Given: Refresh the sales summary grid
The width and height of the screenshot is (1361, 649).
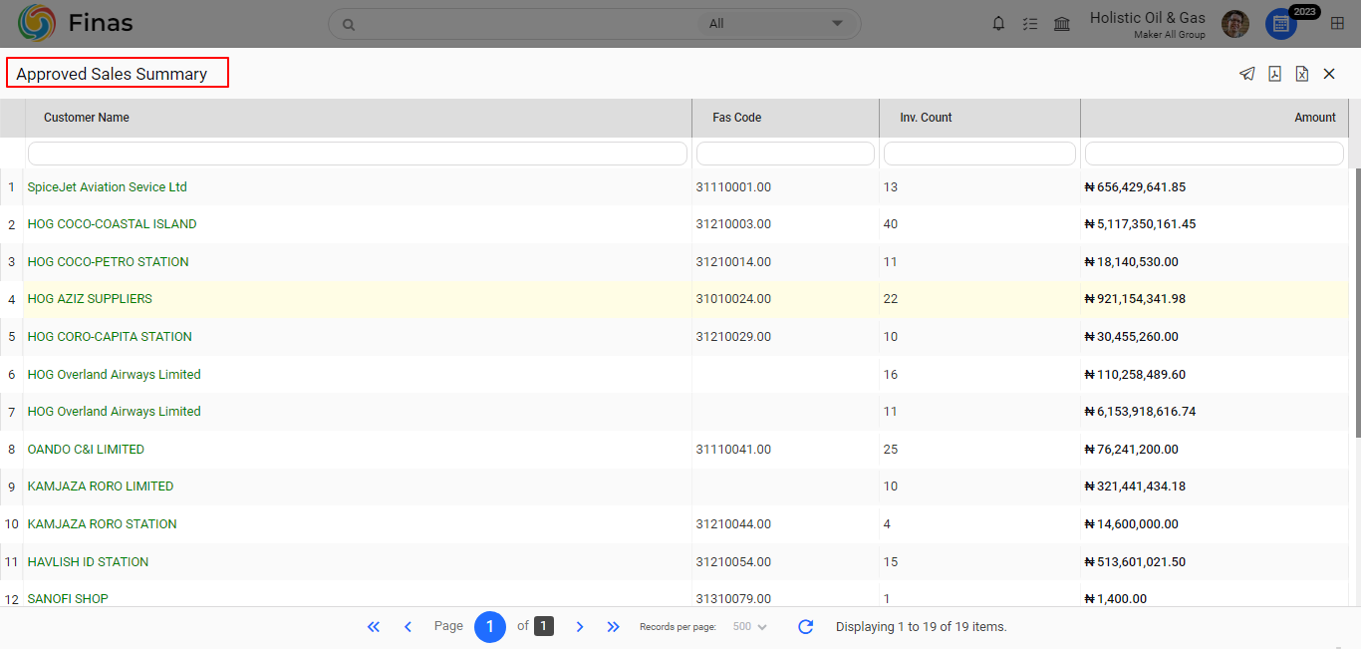Looking at the screenshot, I should 806,627.
